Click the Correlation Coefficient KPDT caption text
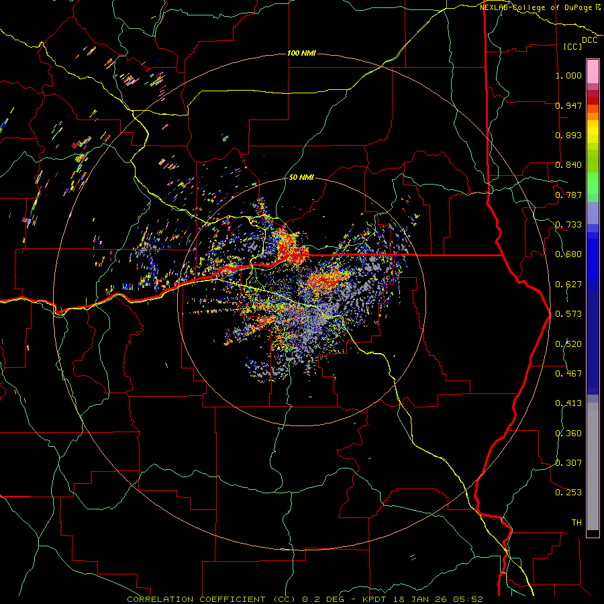This screenshot has width=604, height=604. tap(305, 599)
